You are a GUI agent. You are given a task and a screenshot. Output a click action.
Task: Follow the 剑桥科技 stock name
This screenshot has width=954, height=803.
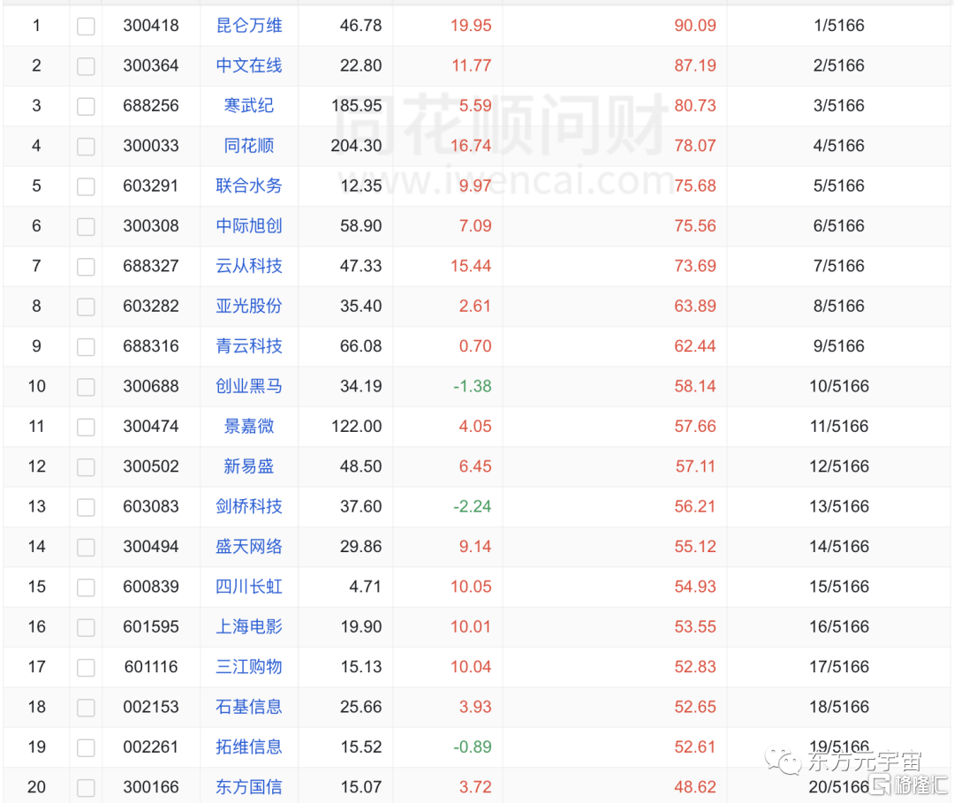tap(249, 507)
